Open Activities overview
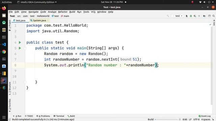The width and height of the screenshot is (216, 121). click(7, 2)
